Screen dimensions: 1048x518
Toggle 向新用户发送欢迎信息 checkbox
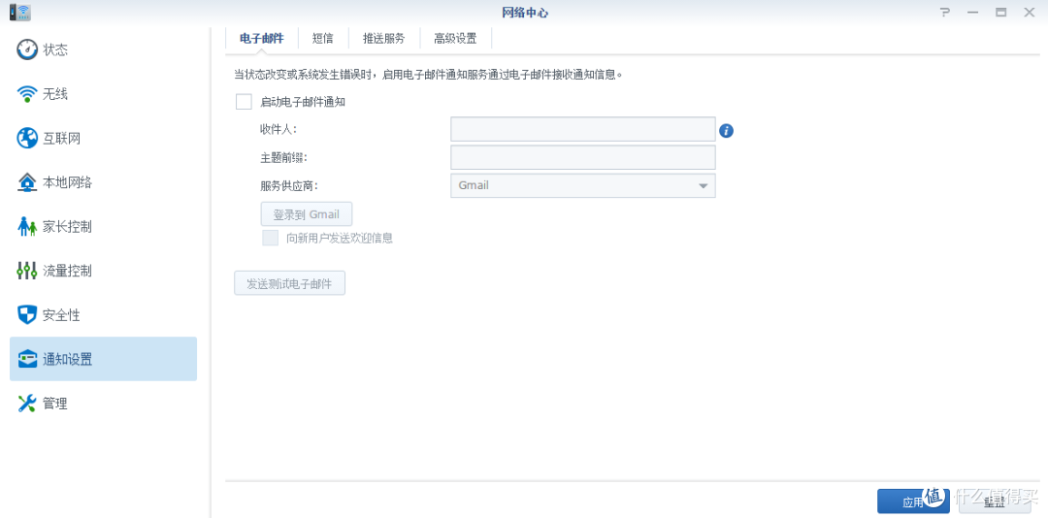click(270, 238)
